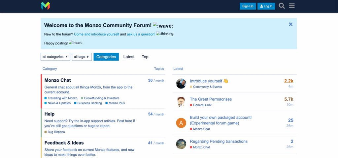Dismiss the welcome banner with X

pyautogui.click(x=290, y=24)
